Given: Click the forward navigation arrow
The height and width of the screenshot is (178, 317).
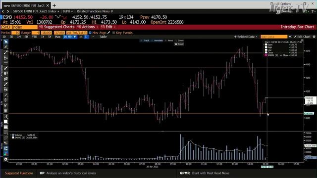Looking at the screenshot, I should pyautogui.click(x=8, y=11).
